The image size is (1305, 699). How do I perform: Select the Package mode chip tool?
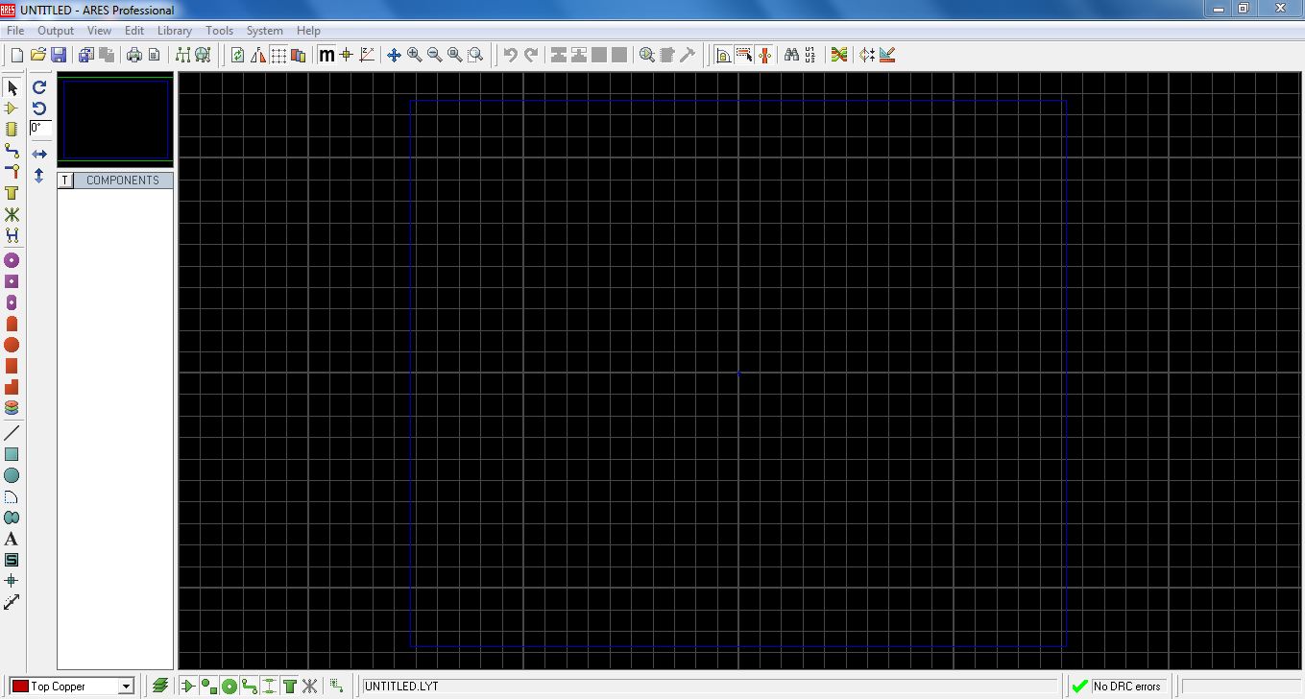coord(12,129)
